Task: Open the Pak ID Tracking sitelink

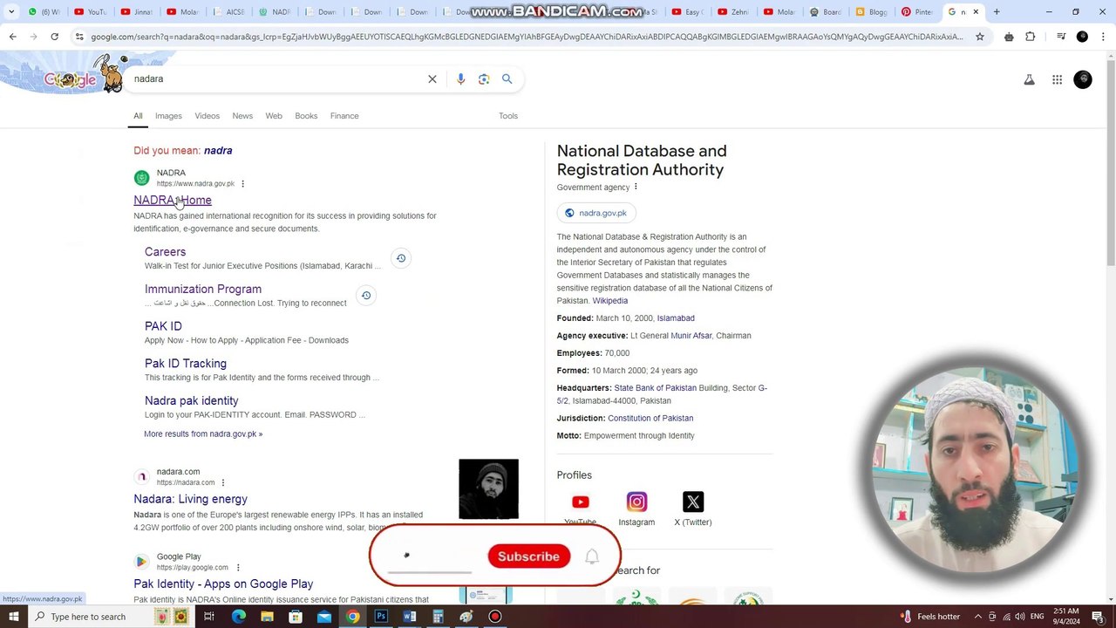Action: (x=186, y=364)
